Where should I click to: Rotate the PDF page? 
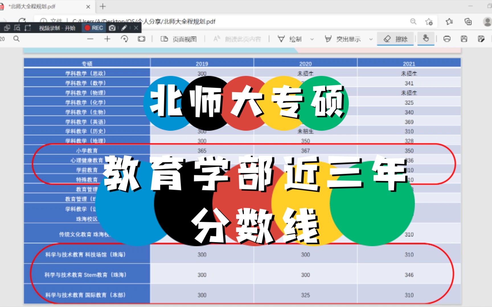click(x=124, y=39)
